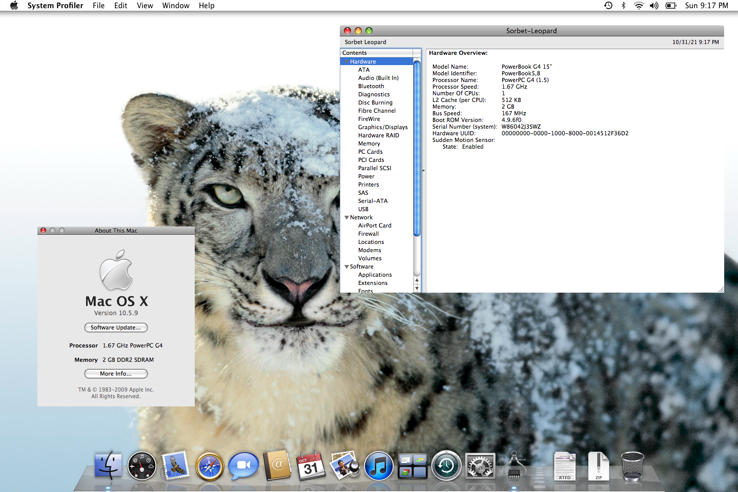The width and height of the screenshot is (738, 492).
Task: Click the Bluetooth menu bar icon
Action: click(x=624, y=6)
